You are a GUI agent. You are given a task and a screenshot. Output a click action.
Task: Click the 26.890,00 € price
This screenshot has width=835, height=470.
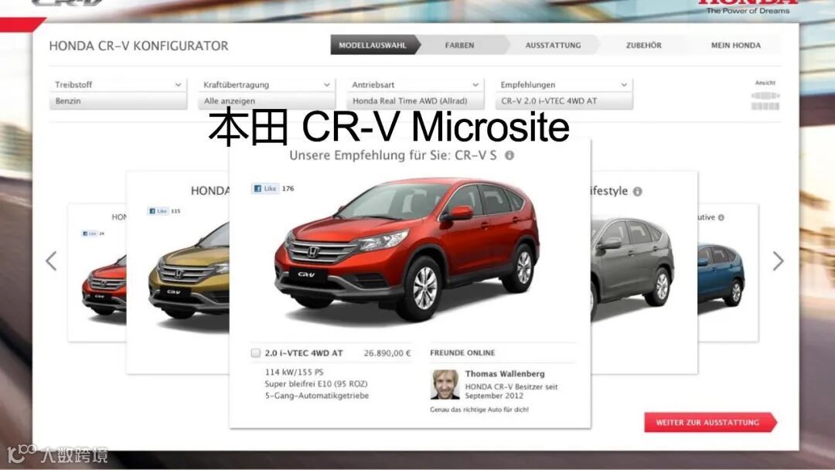(x=387, y=353)
